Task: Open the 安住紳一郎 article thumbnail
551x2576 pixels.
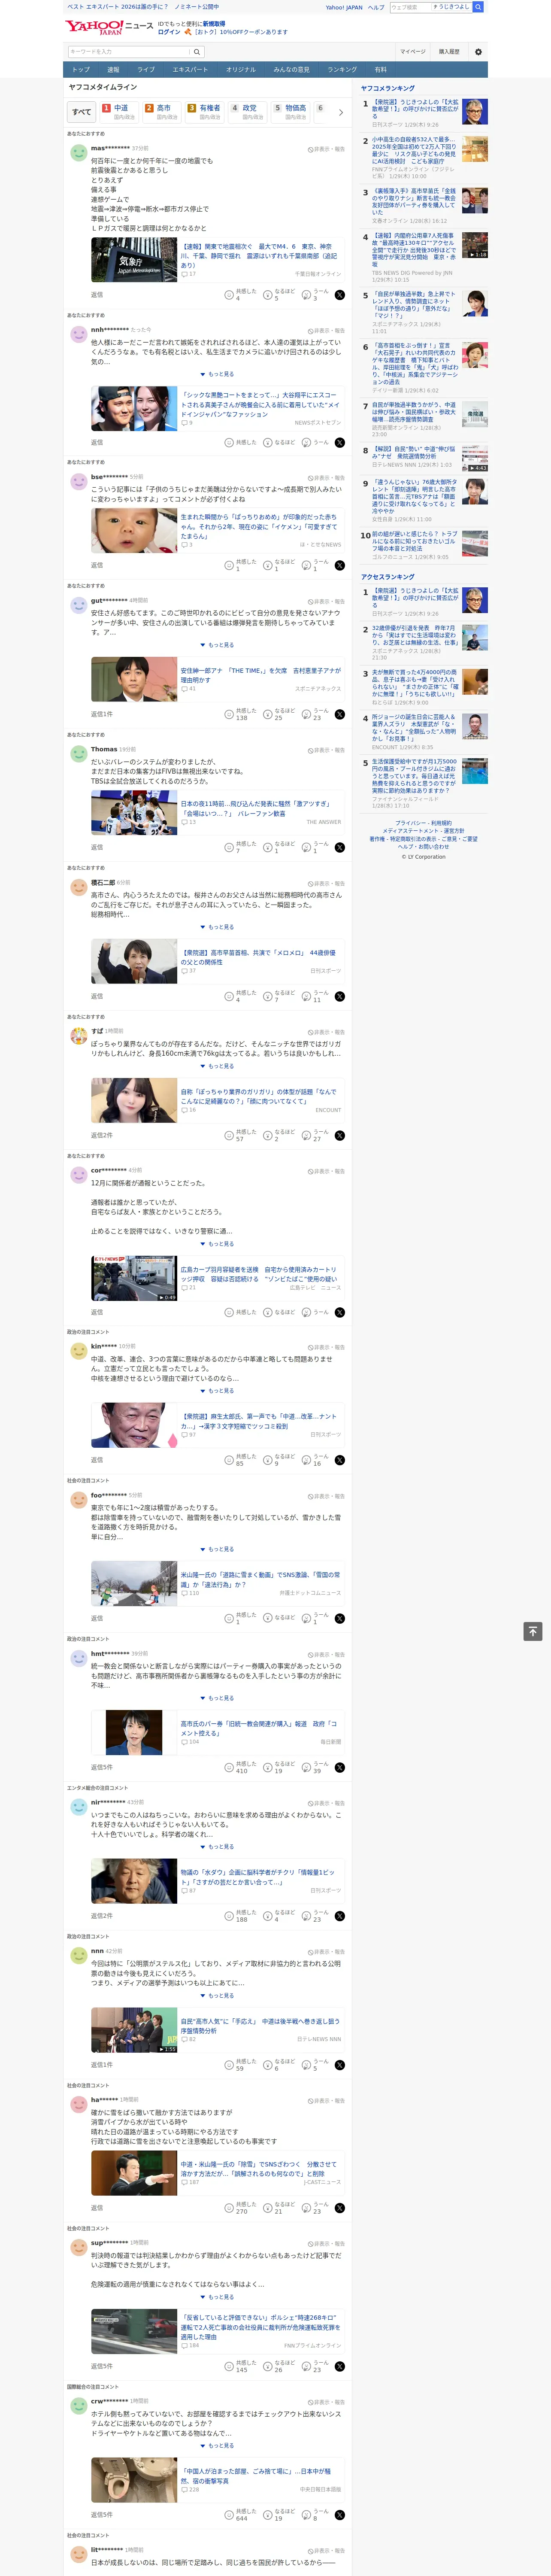Action: coord(134,679)
